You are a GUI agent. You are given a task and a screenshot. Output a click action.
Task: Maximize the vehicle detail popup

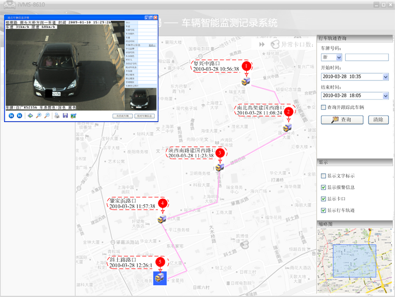click(x=151, y=17)
